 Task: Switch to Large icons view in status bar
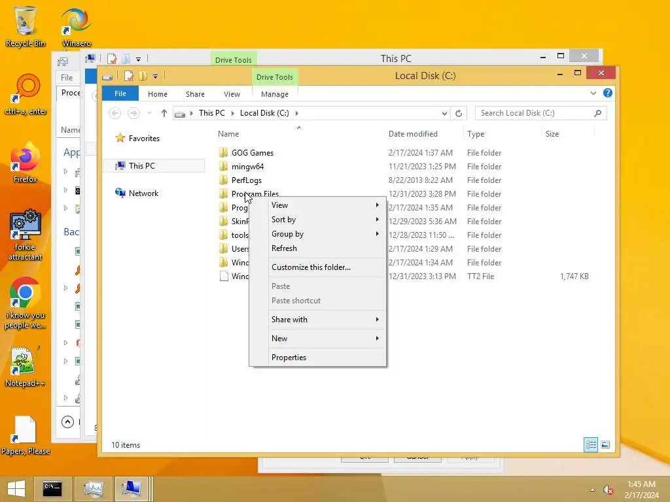pos(605,444)
